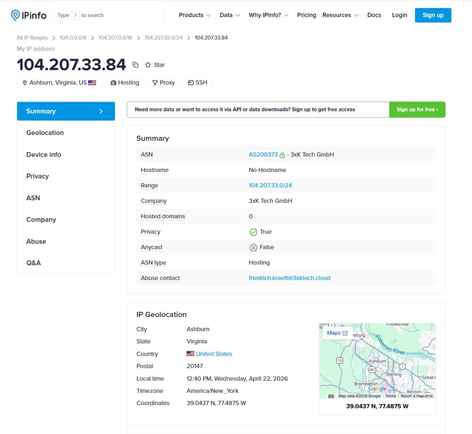Click the location pin icon in Ashburn tag
Screen dimensions: 472x434
[25, 83]
